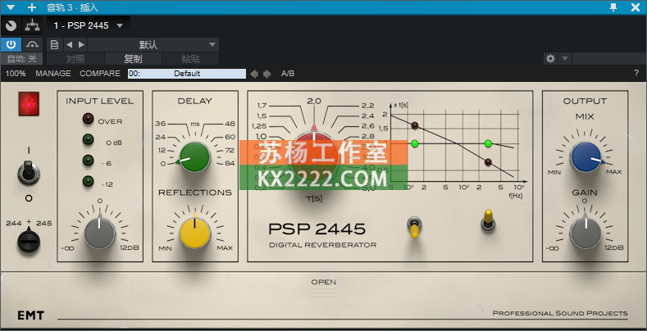Click the gauge icon in top-left toolbar
The image size is (647, 331).
tap(11, 25)
